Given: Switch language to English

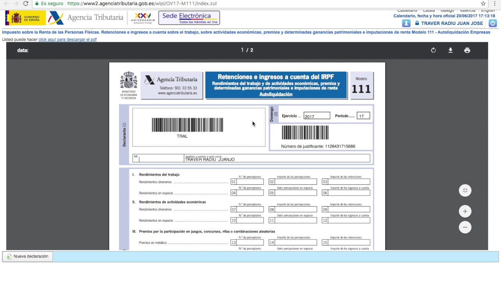Looking at the screenshot, I should click(x=488, y=11).
